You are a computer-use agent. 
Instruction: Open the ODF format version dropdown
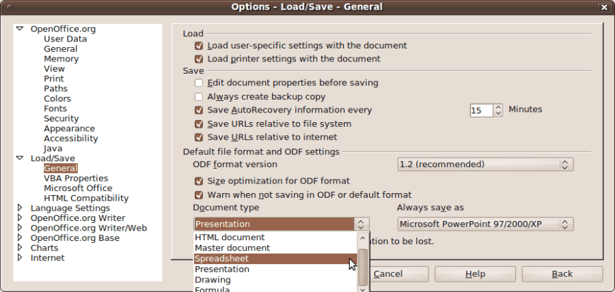485,164
